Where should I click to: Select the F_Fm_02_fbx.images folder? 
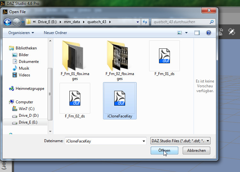[120, 60]
